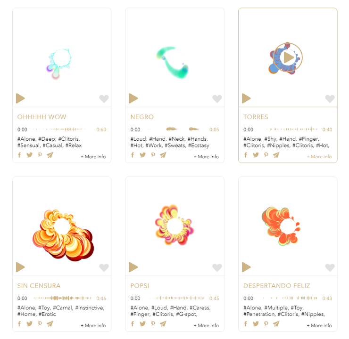
Task: Share OHHHHH WOW on Facebook
Action: [19, 155]
